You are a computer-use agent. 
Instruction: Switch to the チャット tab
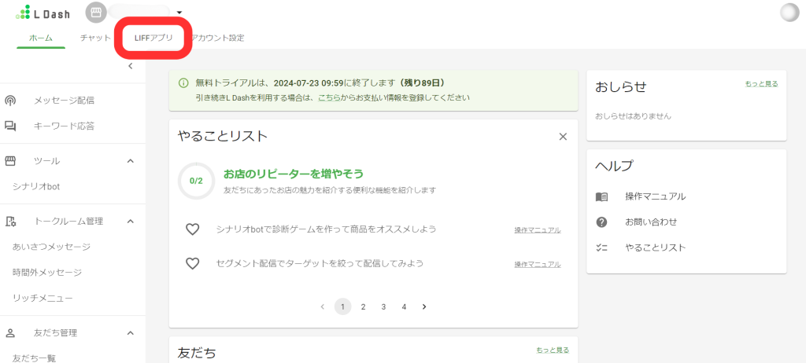pyautogui.click(x=95, y=38)
